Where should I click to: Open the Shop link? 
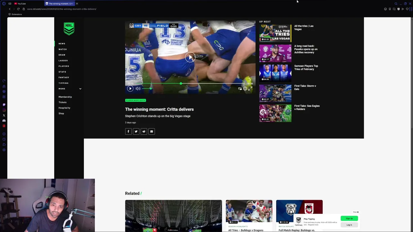tap(61, 113)
